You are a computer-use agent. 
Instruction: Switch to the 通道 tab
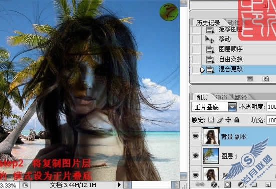point(221,97)
